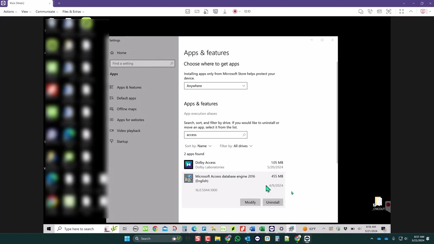Open File Explorer on local taskbar
The image size is (434, 244).
[218, 239]
